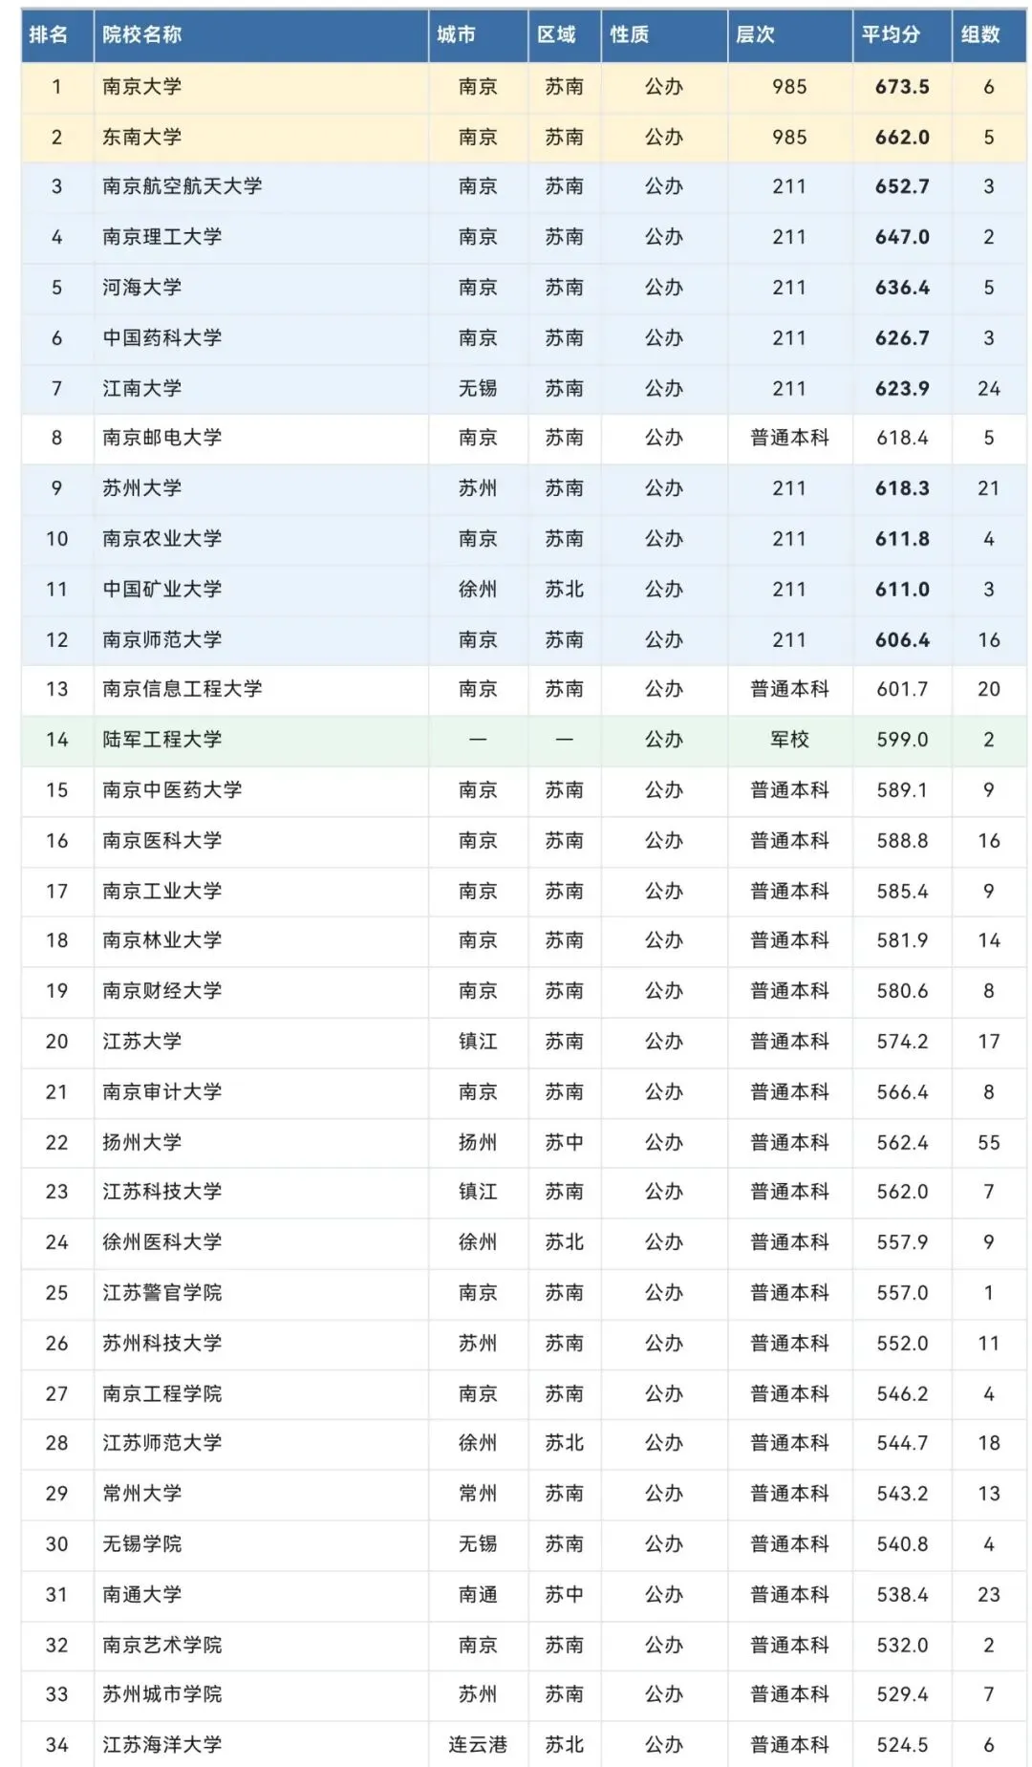
Task: Select the 南京工业大学 cell
Action: point(261,893)
